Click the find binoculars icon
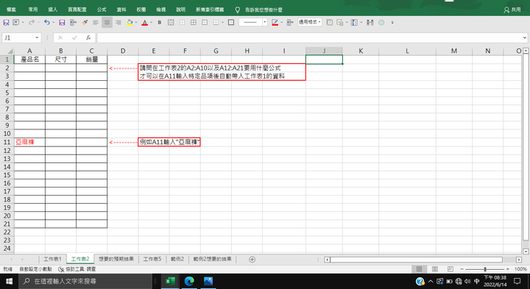530x289 pixels. (370, 23)
